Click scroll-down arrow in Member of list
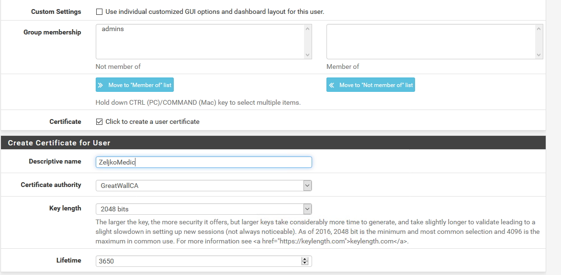Screen dimensions: 561x275 (x=539, y=55)
